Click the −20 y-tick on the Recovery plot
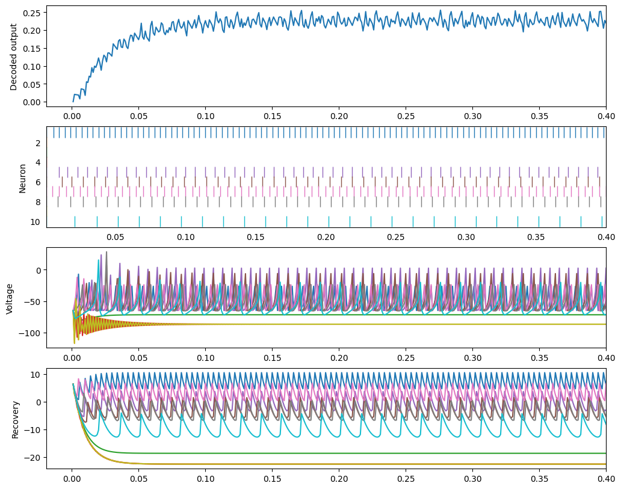This screenshot has height=489, width=621. [x=32, y=458]
